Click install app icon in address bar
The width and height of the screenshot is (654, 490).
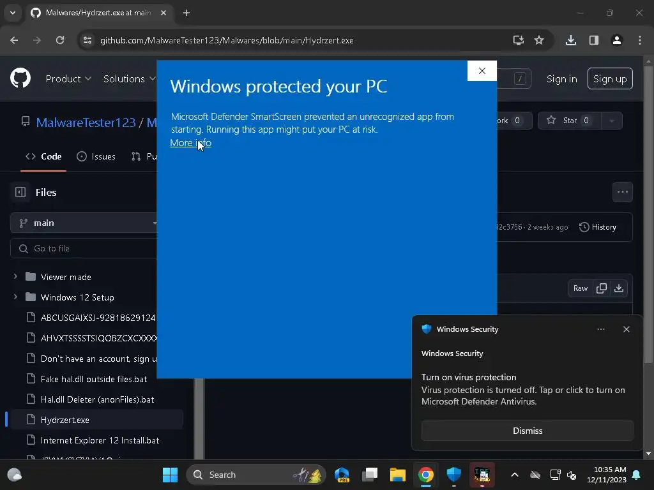coord(518,40)
